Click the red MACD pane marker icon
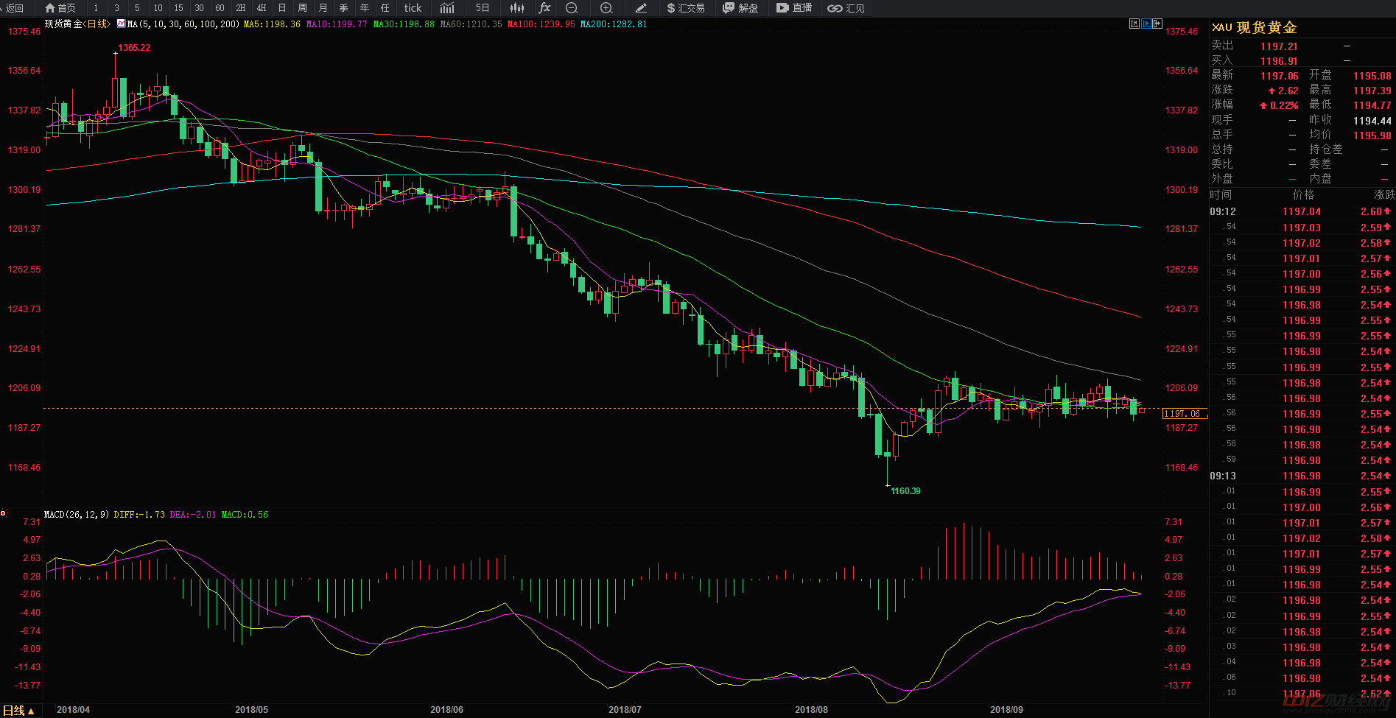 pyautogui.click(x=4, y=513)
